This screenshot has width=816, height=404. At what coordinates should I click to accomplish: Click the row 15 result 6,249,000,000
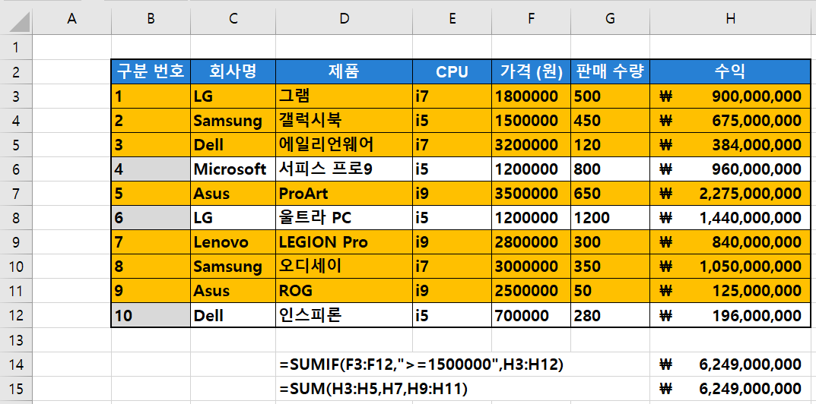(731, 388)
